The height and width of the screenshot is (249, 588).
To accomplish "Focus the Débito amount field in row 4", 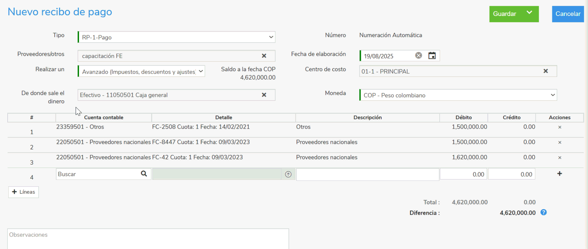I will [464, 174].
